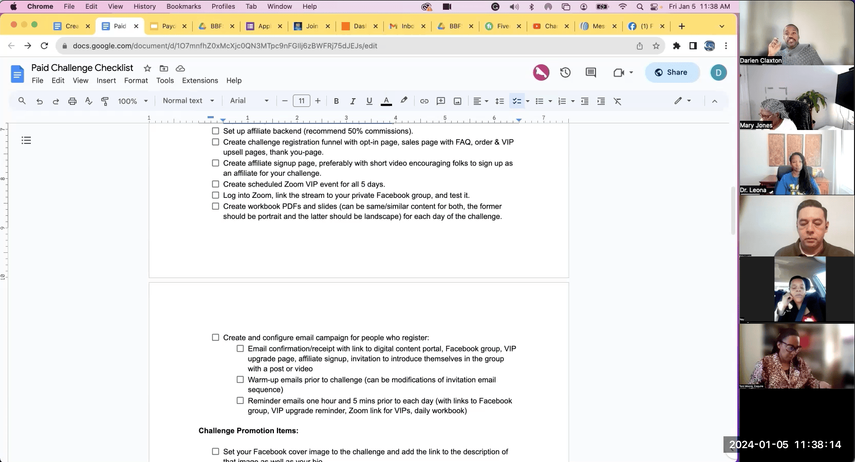855x462 pixels.
Task: Open the version history clock icon
Action: 565,72
